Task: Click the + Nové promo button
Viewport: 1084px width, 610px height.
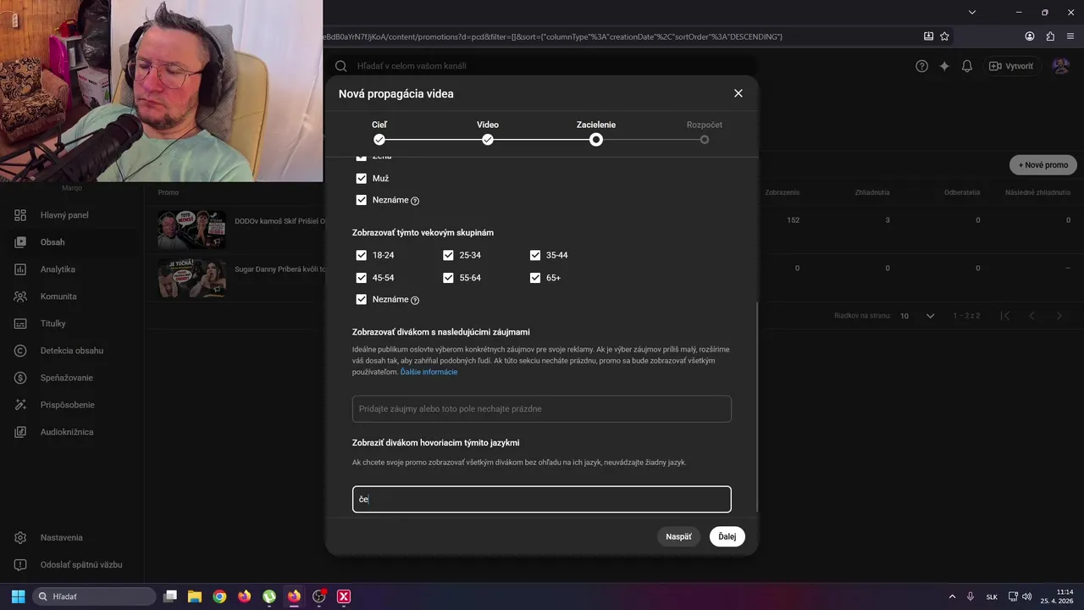Action: [x=1043, y=165]
